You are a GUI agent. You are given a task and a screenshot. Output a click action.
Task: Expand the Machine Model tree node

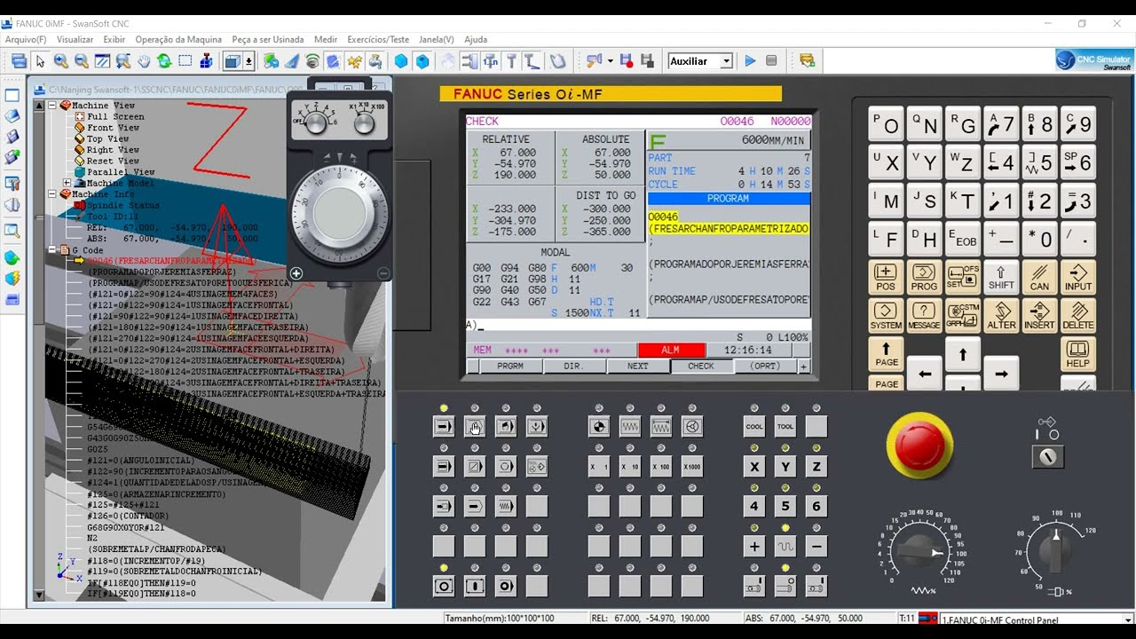[67, 183]
